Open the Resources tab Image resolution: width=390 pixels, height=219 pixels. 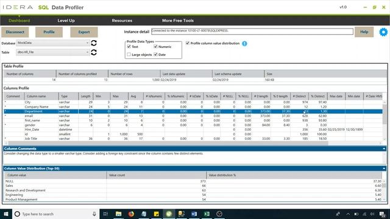pyautogui.click(x=122, y=21)
